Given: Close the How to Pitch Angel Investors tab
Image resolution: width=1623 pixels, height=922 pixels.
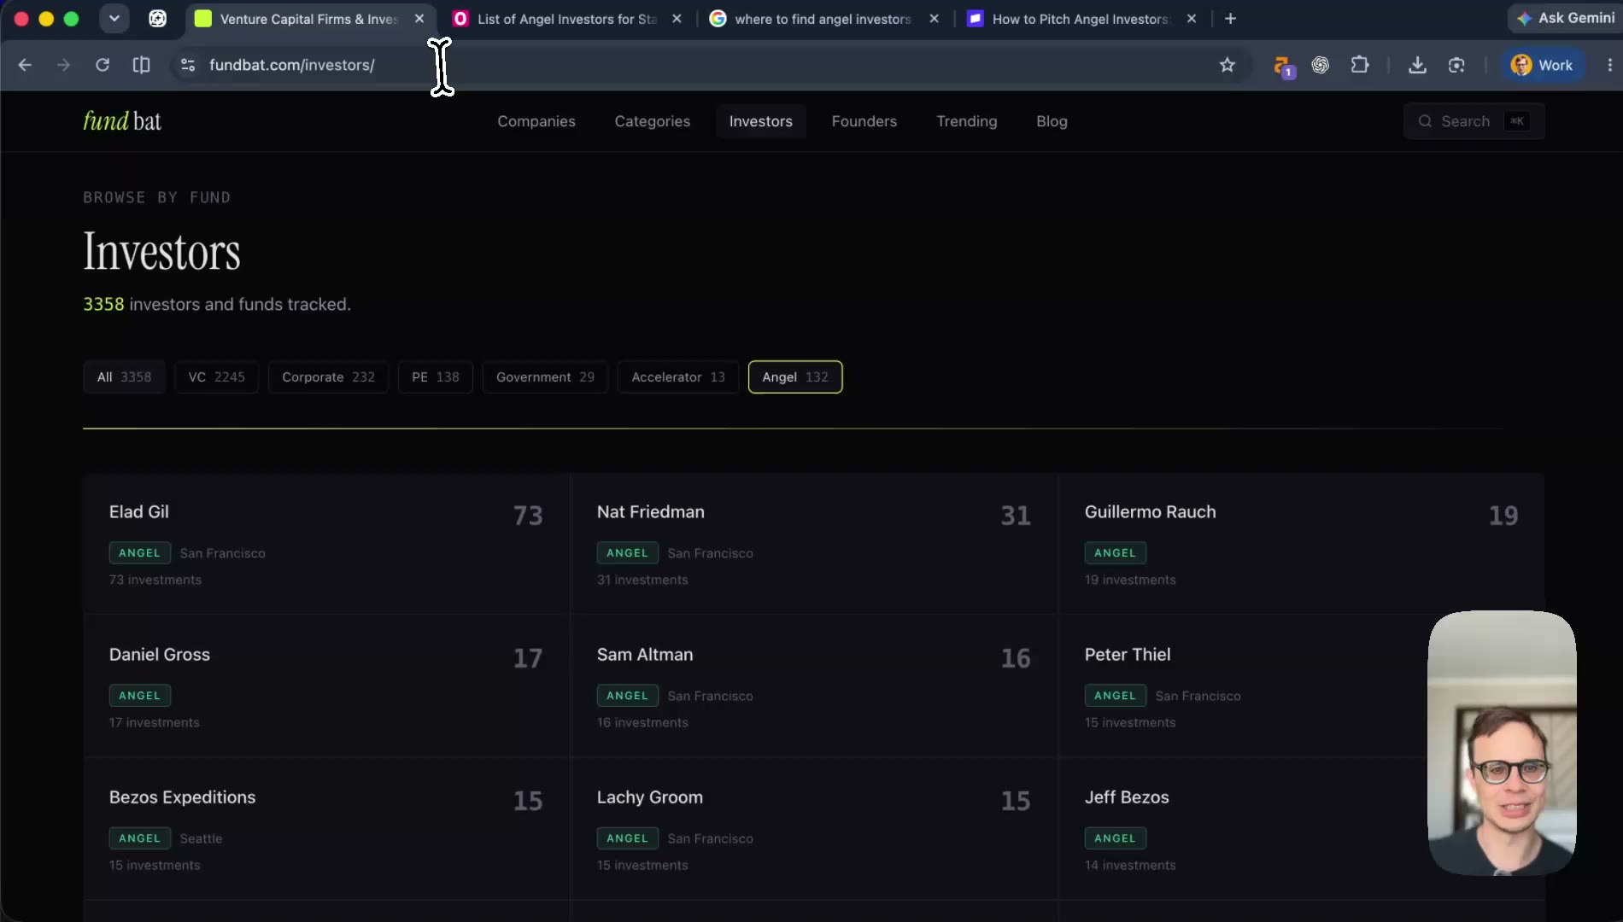Looking at the screenshot, I should click(x=1191, y=18).
